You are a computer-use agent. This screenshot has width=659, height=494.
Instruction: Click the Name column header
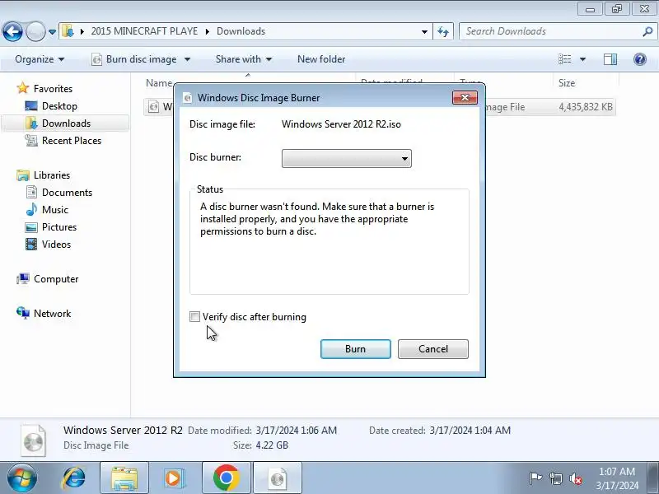(159, 83)
